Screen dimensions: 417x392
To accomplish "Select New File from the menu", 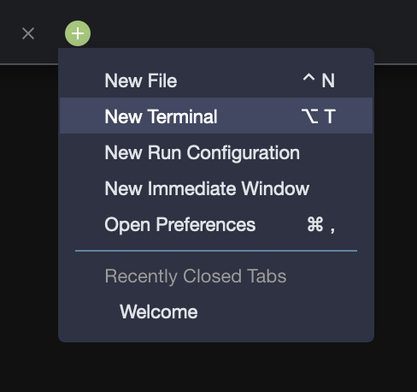I will pos(216,80).
